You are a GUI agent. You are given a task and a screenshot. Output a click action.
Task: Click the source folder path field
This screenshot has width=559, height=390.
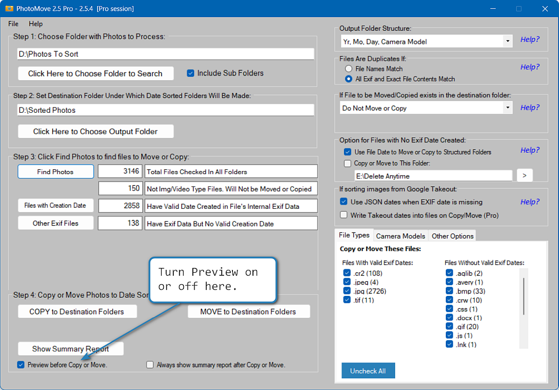[166, 54]
